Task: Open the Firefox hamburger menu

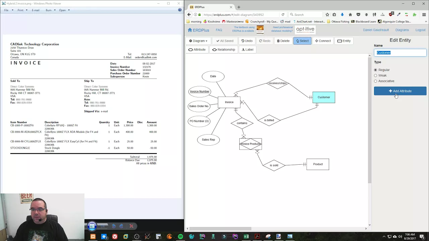Action: (424, 15)
